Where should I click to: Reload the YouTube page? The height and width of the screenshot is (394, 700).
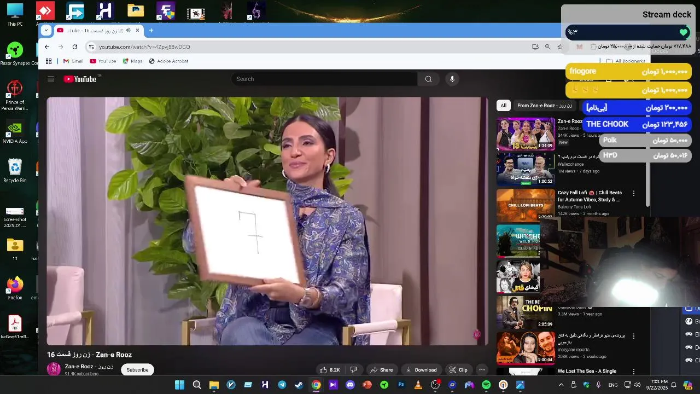pos(75,47)
